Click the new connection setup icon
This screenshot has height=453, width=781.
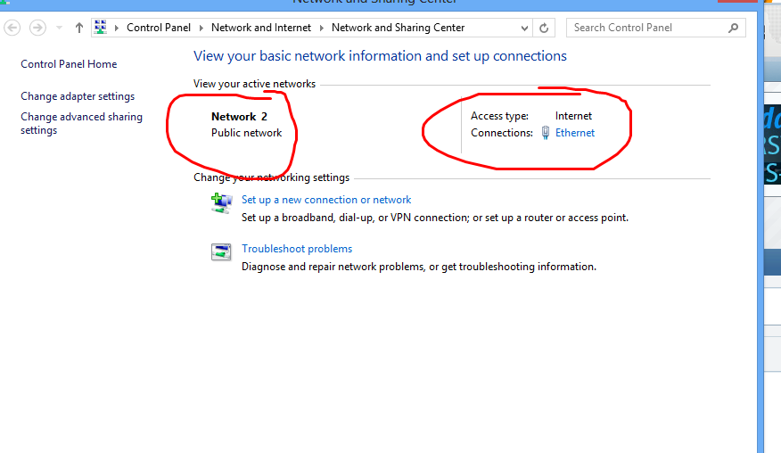[221, 203]
